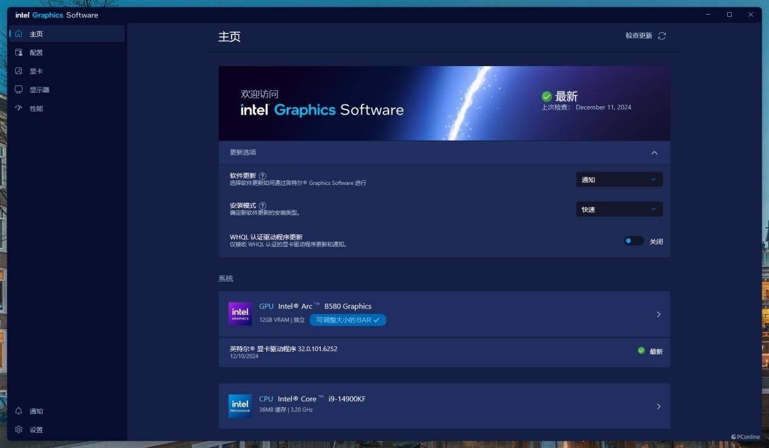Click the 检查更新 text link
769x448 pixels.
tap(639, 36)
